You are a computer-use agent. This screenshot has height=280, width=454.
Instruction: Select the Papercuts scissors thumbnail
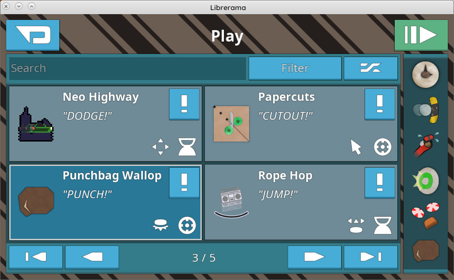231,124
